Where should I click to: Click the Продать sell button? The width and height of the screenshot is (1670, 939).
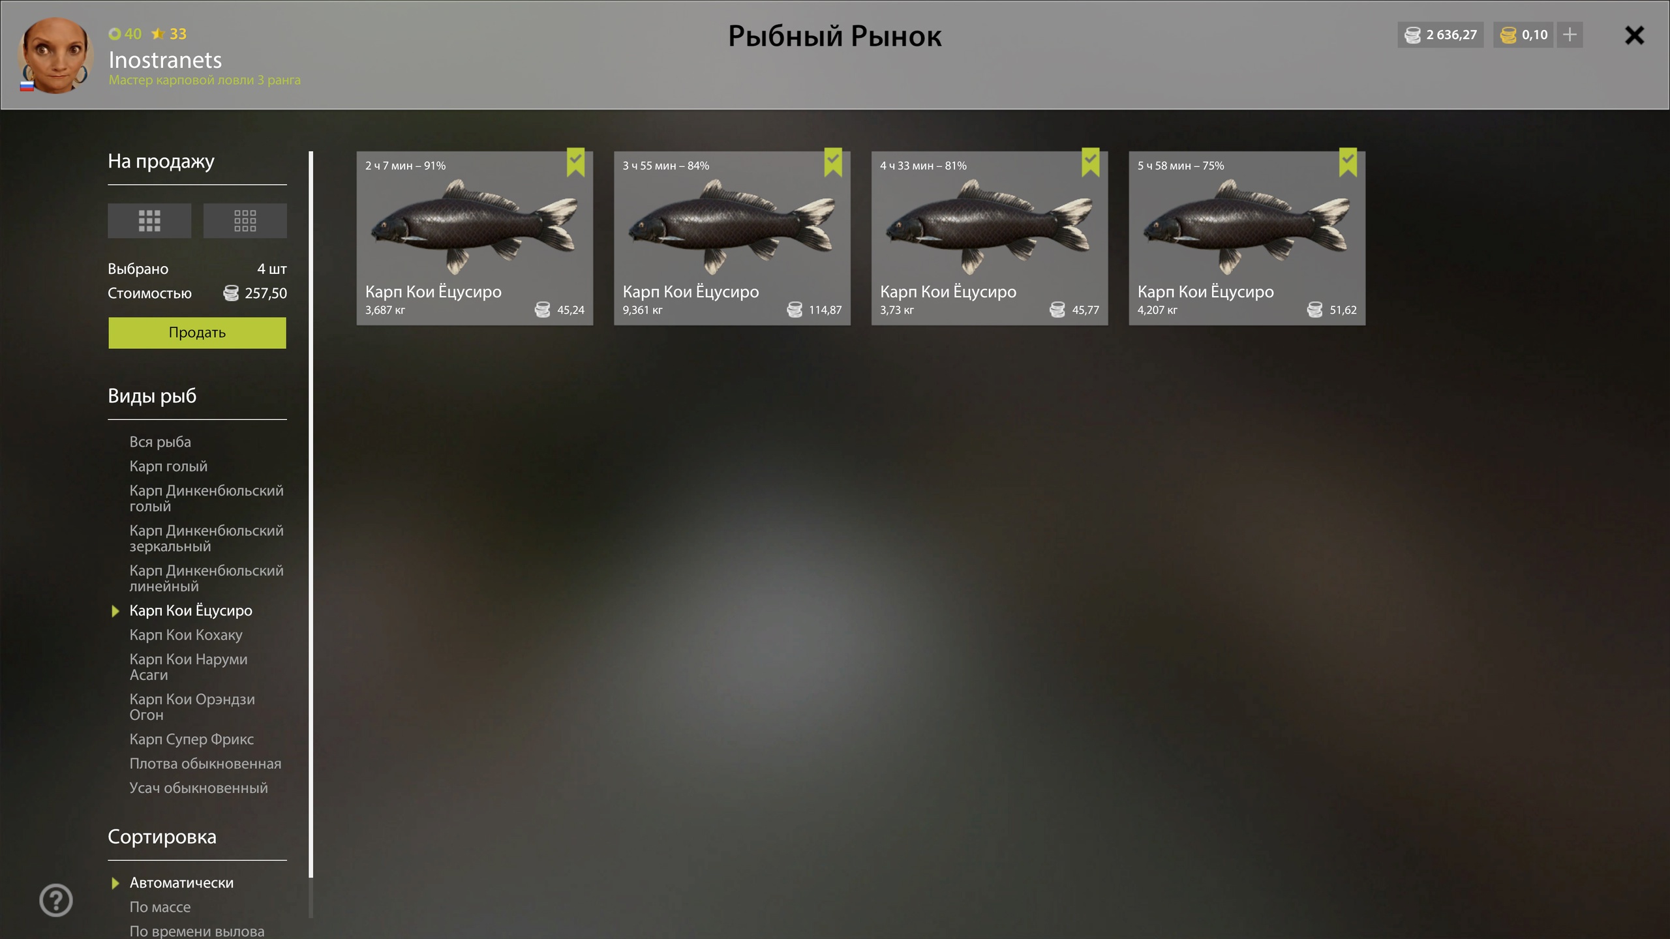197,333
